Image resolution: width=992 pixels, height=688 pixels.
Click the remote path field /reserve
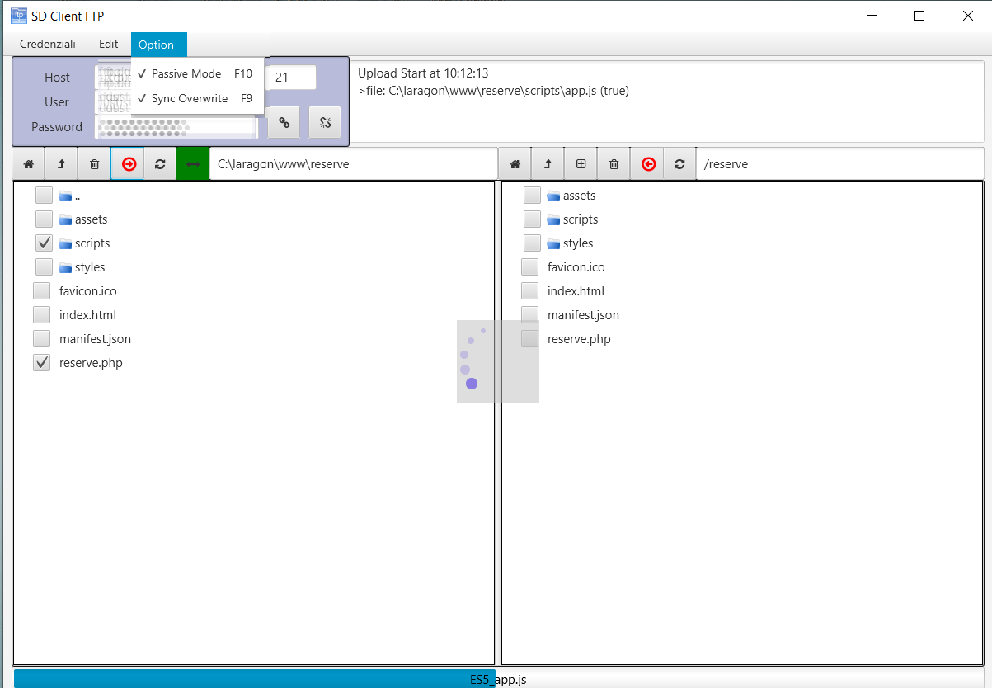click(x=839, y=164)
